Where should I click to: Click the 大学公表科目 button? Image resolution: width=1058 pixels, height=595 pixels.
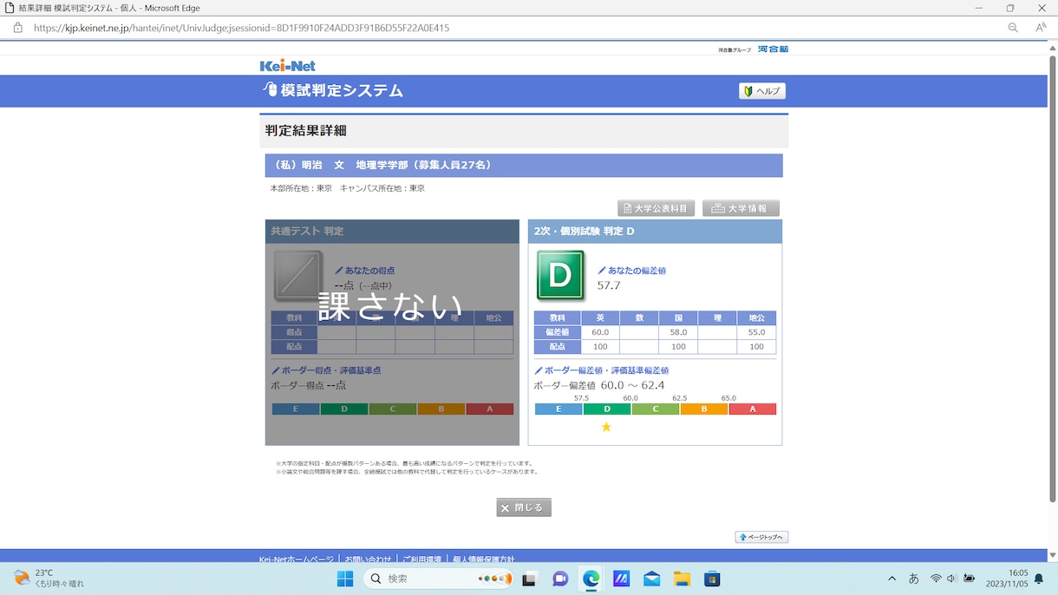pos(656,208)
